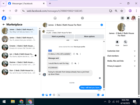The height and width of the screenshot is (105, 140).
Task: Send a thumbs-up like
Action: click(103, 95)
